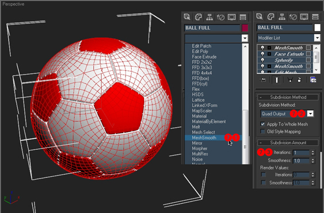This screenshot has width=324, height=213.
Task: Expand Face Extrude sub-objects in the stack
Action: click(x=269, y=54)
